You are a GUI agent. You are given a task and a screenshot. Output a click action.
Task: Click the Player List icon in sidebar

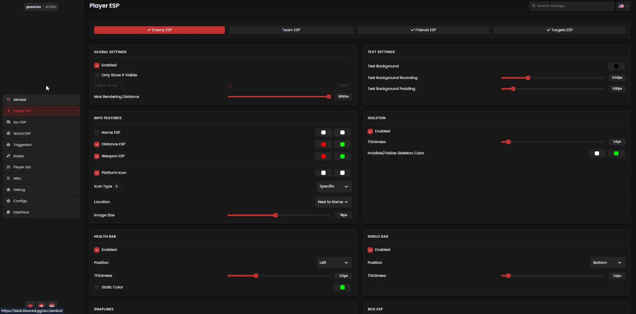pos(9,167)
